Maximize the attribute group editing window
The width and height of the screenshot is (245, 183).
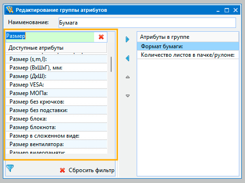pos(227,10)
